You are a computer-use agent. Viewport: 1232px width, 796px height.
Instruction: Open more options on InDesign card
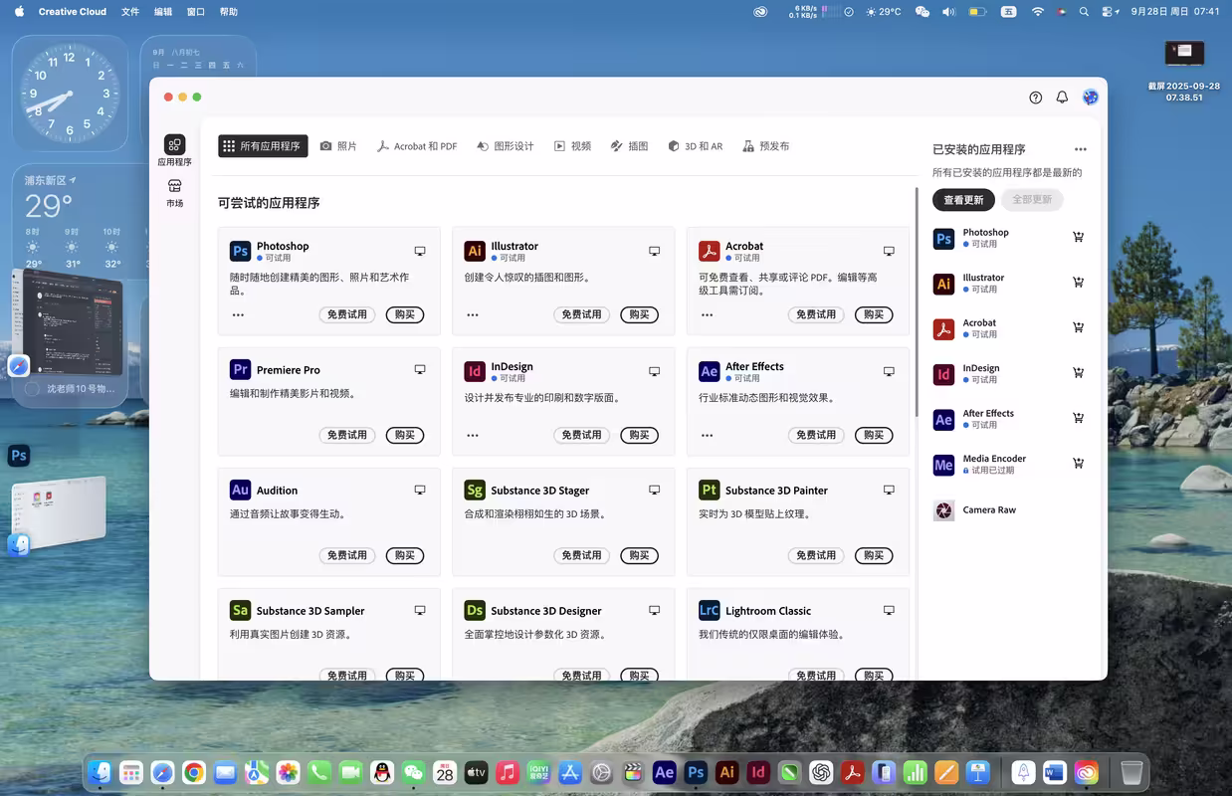point(473,435)
